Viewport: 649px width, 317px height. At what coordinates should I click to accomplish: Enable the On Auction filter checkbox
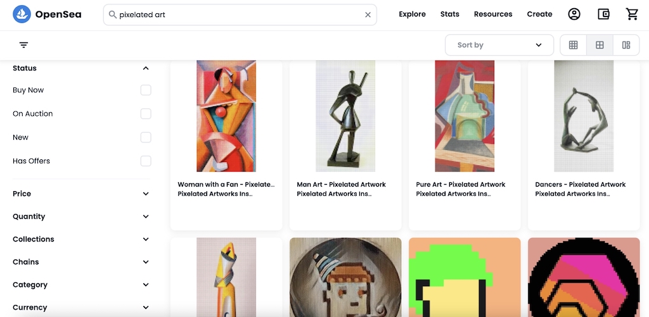(146, 114)
